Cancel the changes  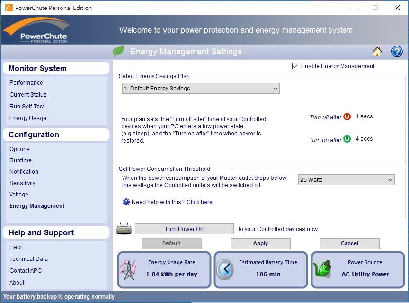349,243
